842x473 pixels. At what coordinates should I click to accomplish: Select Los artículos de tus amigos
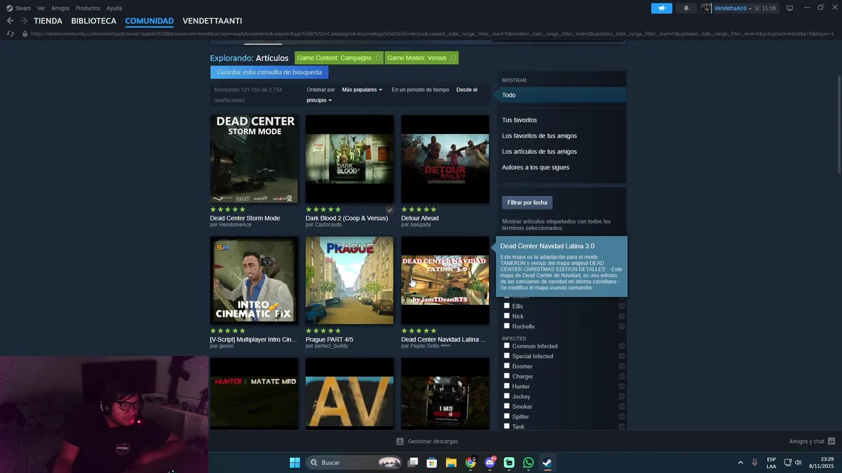tap(539, 152)
